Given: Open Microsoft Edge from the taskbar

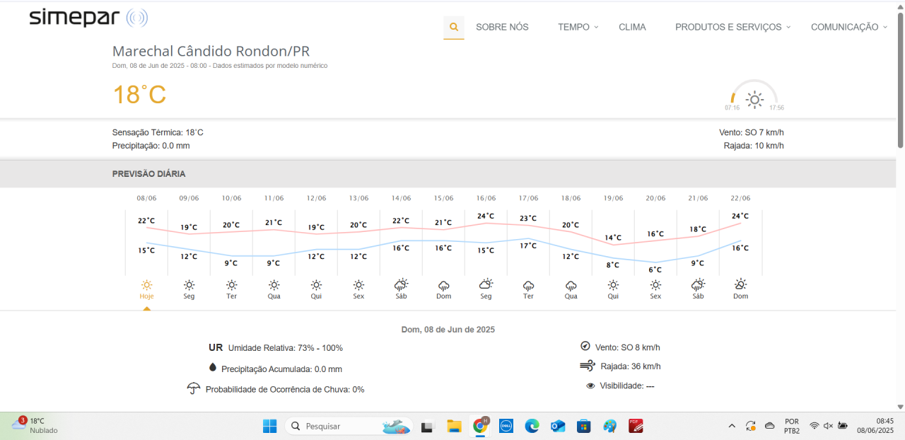Looking at the screenshot, I should (x=532, y=426).
